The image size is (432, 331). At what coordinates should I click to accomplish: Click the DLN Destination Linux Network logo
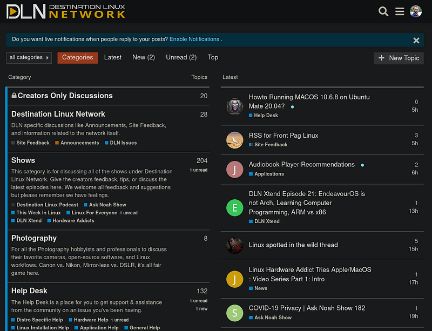[x=65, y=11]
